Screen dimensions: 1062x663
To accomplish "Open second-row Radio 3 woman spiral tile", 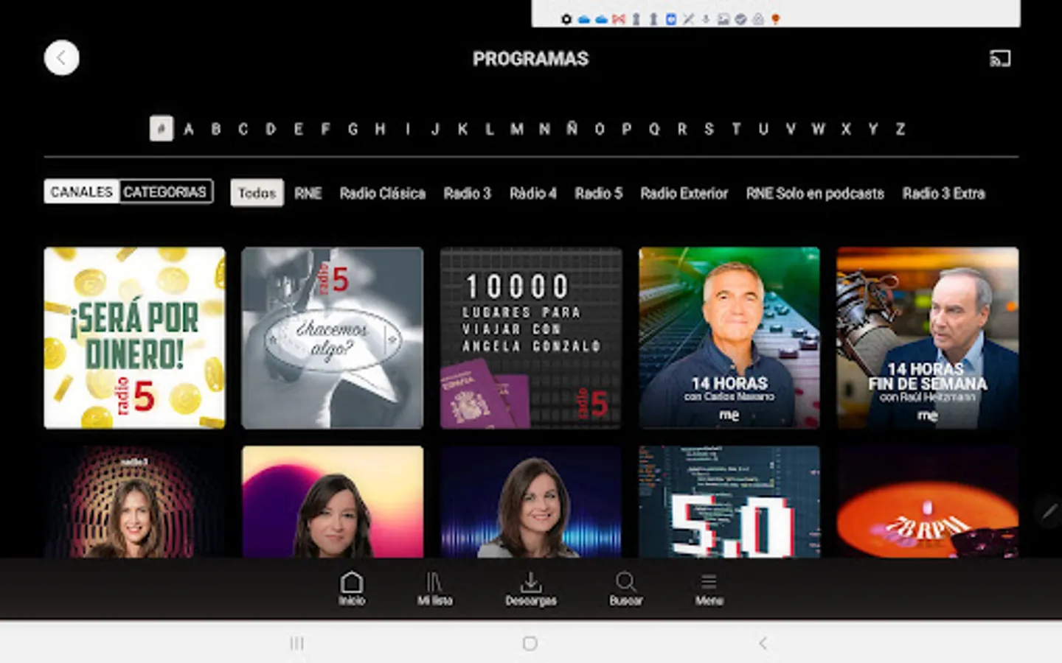I will click(134, 502).
